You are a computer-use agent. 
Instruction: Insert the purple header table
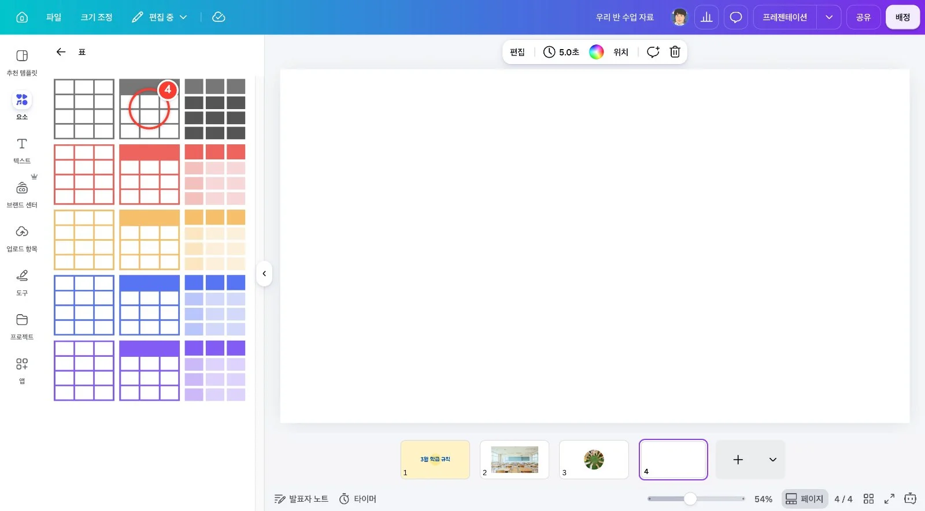[149, 371]
